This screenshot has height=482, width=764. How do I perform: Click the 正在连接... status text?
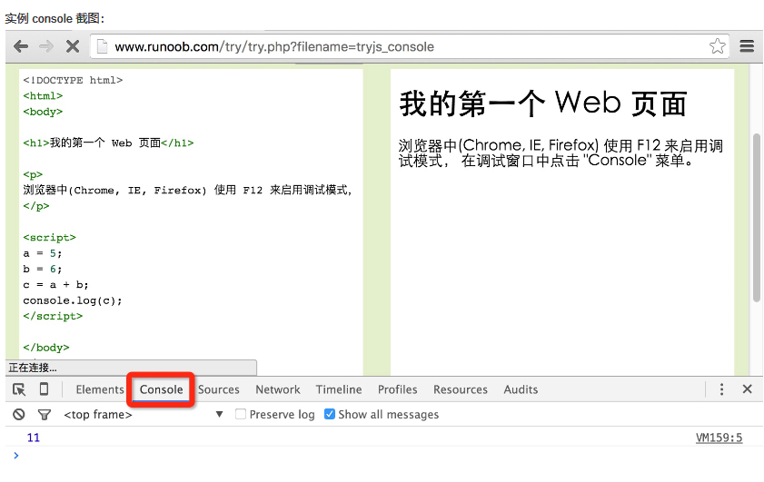coord(33,368)
